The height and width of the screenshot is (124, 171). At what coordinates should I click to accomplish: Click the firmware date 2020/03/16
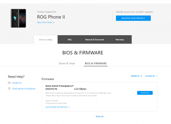[51, 89]
